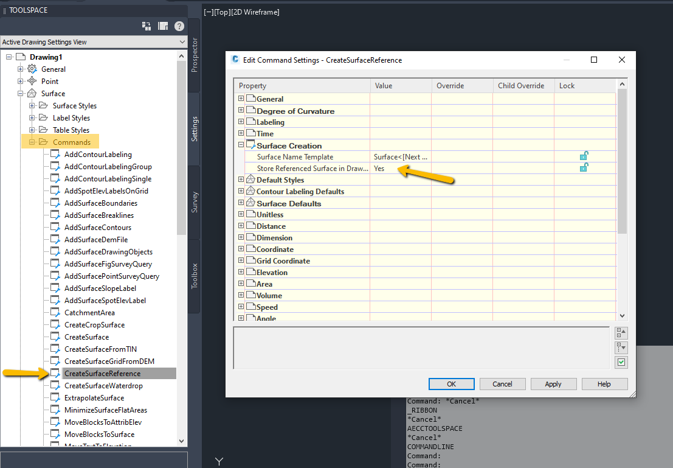Expand the Labeling property group
The image size is (673, 468).
241,122
